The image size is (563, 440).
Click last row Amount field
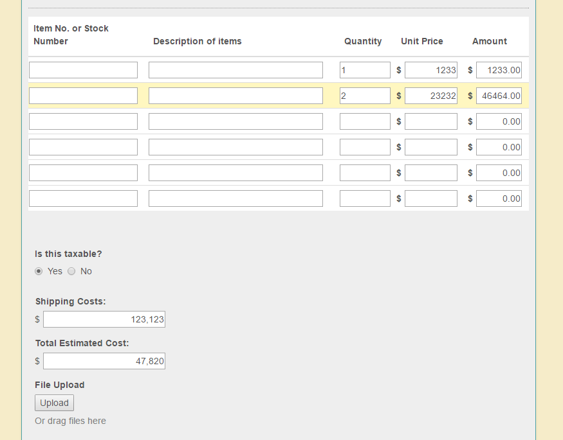[x=499, y=198]
